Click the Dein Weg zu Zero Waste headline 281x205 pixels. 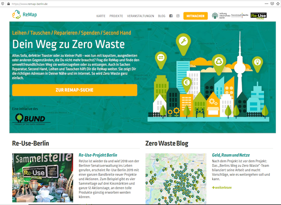coord(69,44)
